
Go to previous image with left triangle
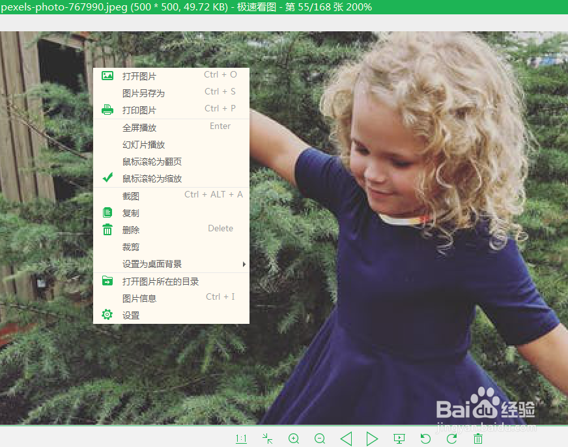(347, 439)
